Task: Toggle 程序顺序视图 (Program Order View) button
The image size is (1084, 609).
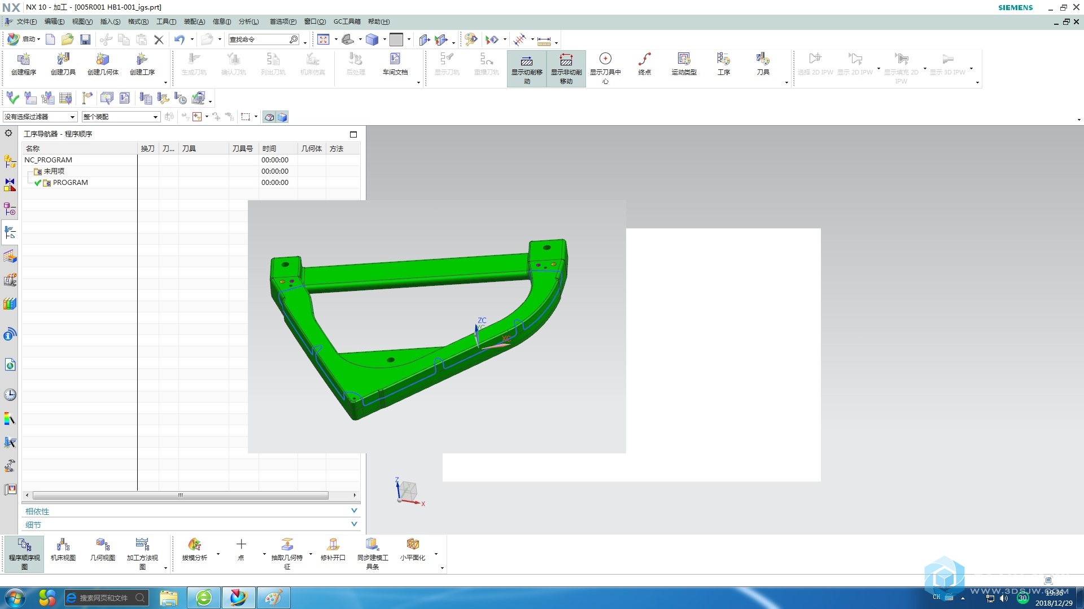Action: pos(24,554)
